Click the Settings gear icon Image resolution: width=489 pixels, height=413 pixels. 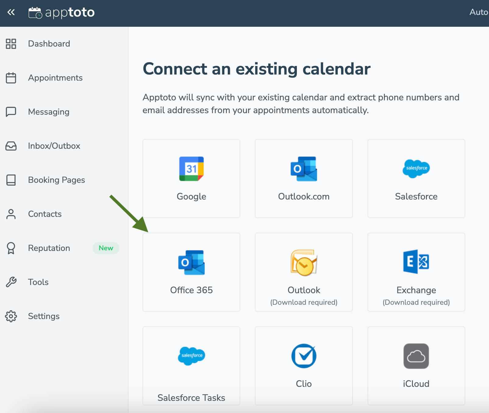[11, 316]
